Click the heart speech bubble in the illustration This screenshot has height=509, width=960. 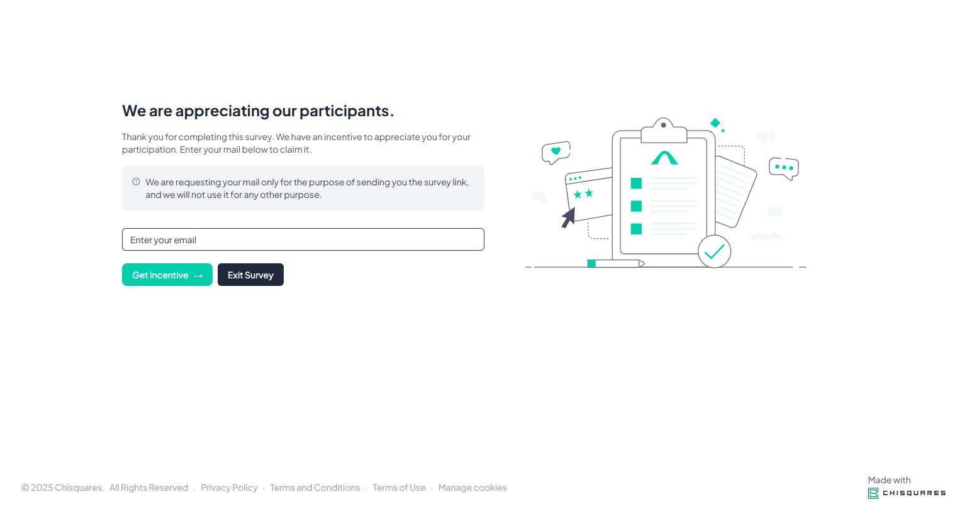tap(555, 151)
